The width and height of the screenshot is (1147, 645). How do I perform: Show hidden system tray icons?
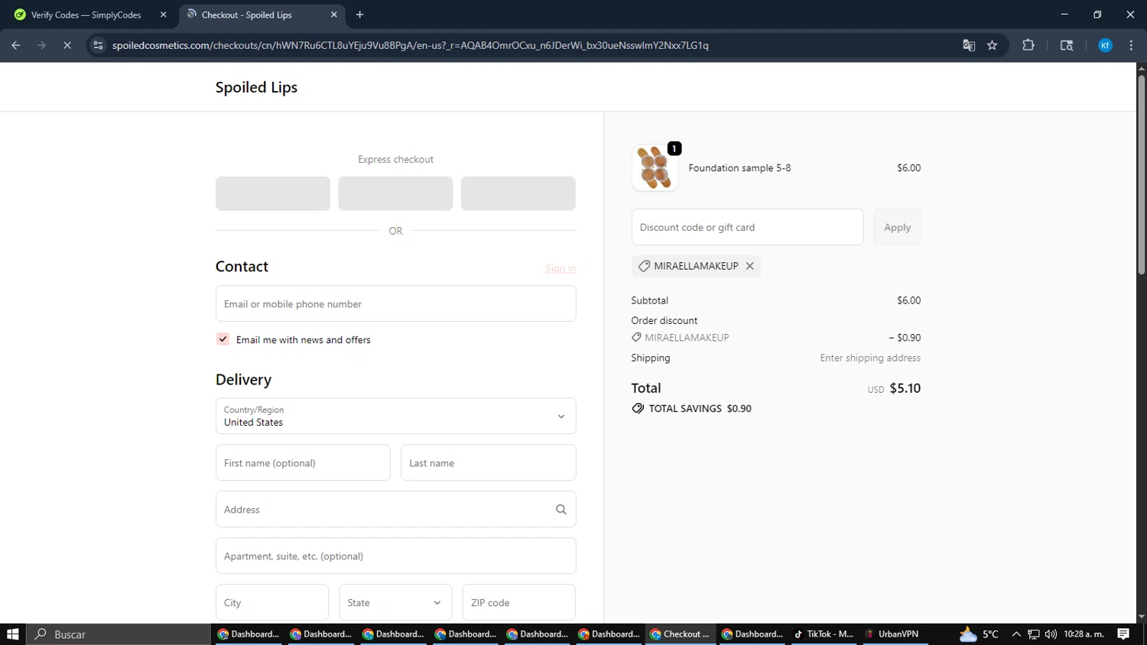pyautogui.click(x=1016, y=634)
